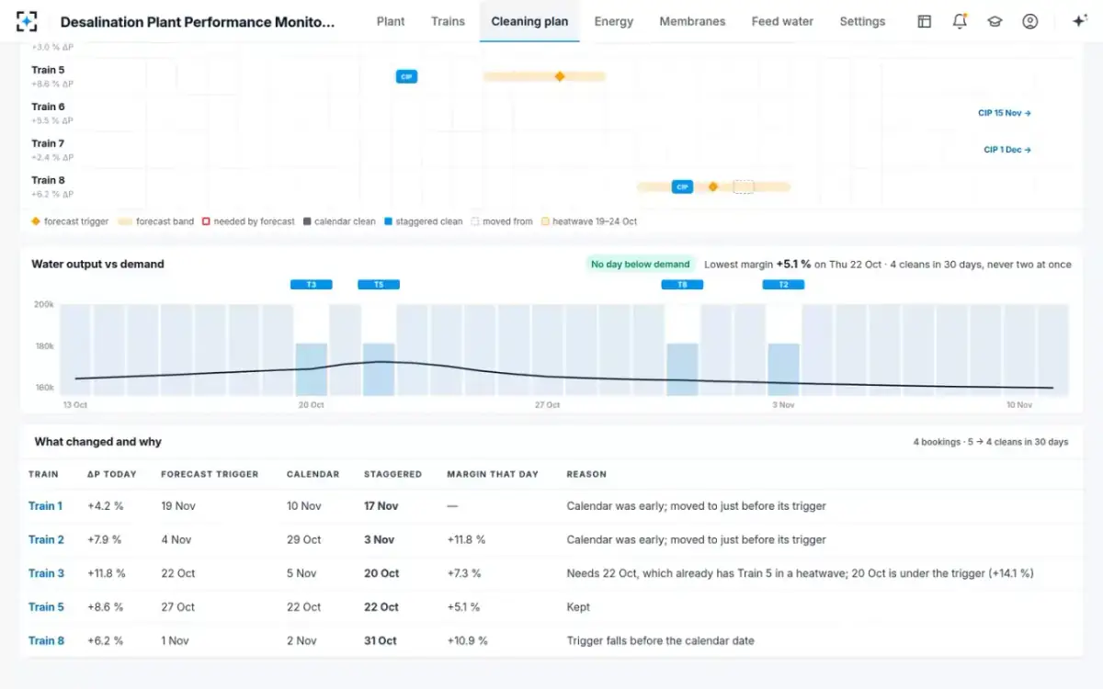Click the 17 Nov staggered date
Screen dimensions: 1103x689
click(x=381, y=506)
